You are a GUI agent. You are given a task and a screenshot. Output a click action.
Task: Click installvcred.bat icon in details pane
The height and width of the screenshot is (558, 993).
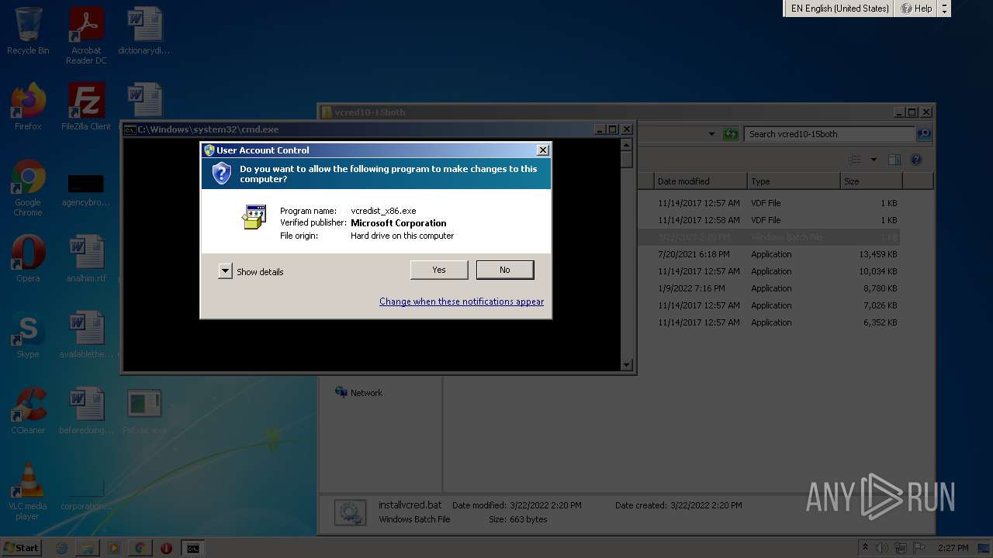pos(350,512)
